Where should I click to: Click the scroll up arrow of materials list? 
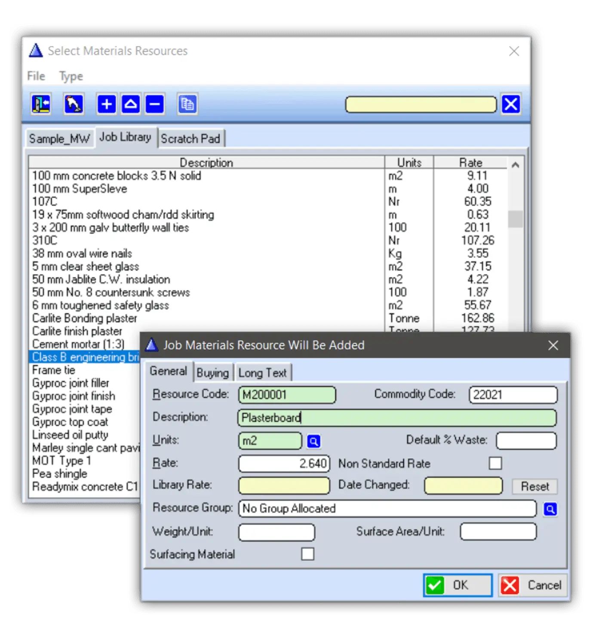point(515,165)
